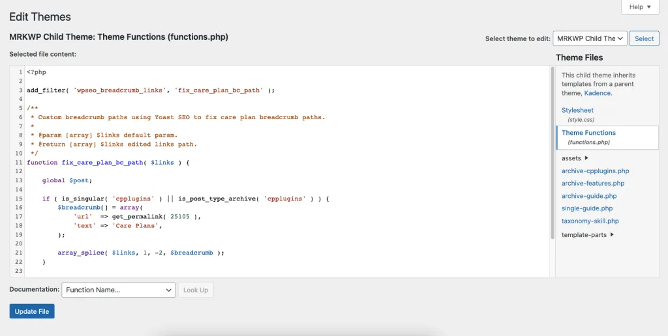Click the 'global $post;' code line
The height and width of the screenshot is (336, 668).
(x=67, y=180)
